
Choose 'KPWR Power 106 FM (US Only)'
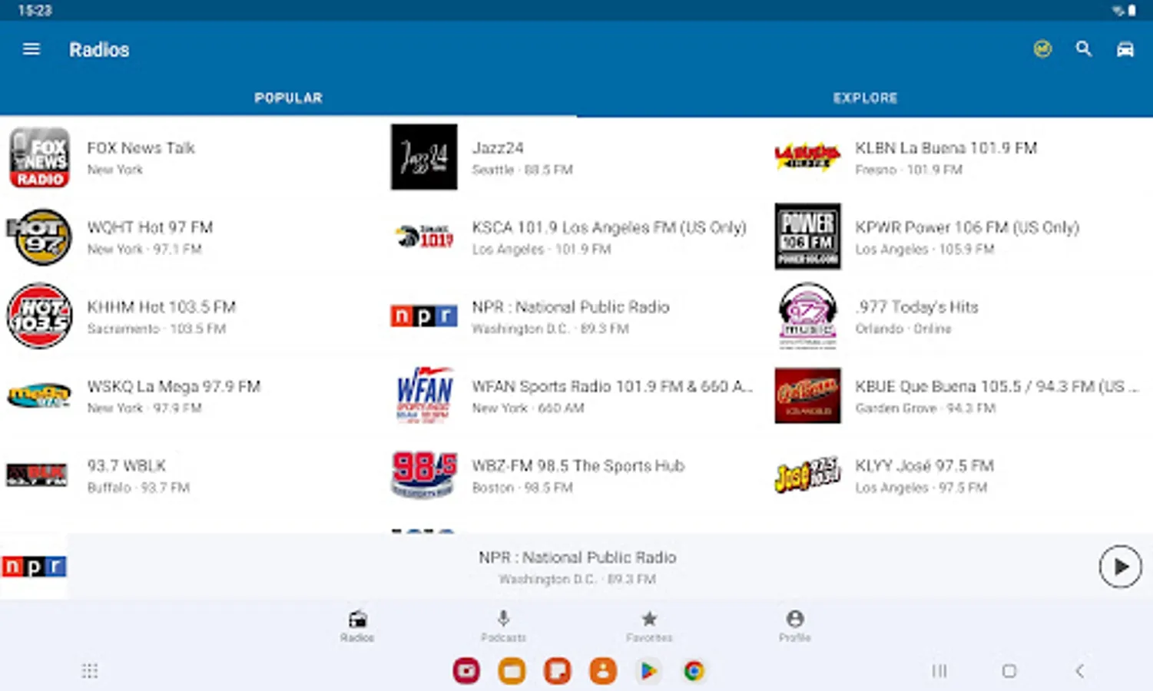967,227
